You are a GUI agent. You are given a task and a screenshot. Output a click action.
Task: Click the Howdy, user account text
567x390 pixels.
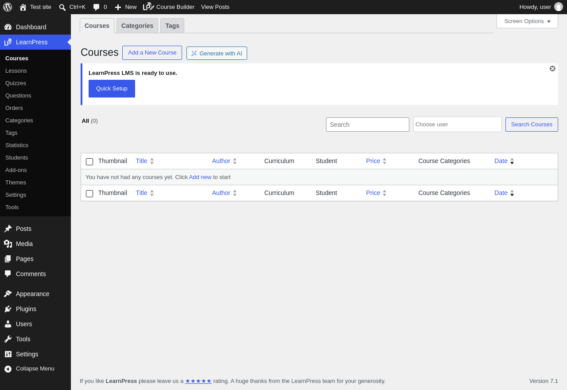pyautogui.click(x=535, y=7)
